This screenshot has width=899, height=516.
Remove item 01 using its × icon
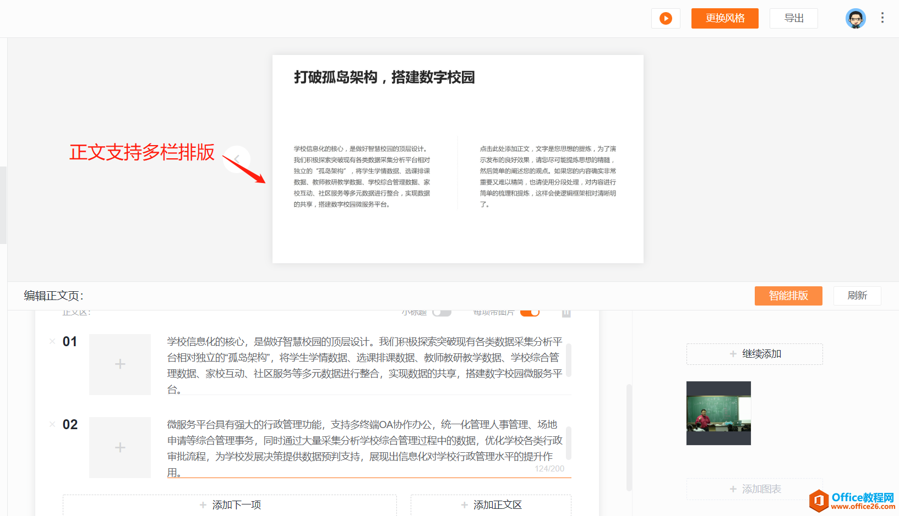tap(52, 341)
